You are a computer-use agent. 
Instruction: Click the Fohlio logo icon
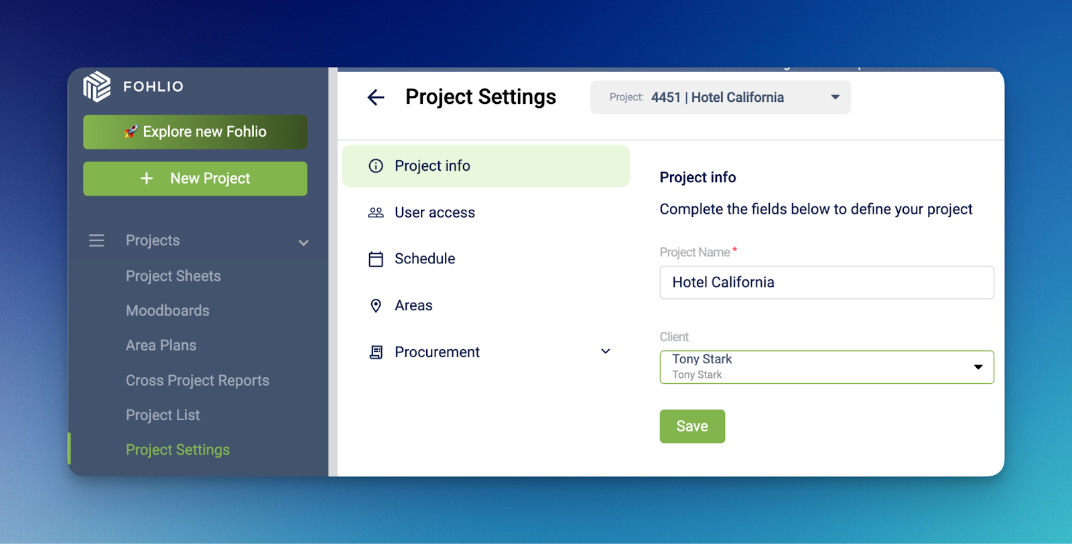tap(97, 86)
